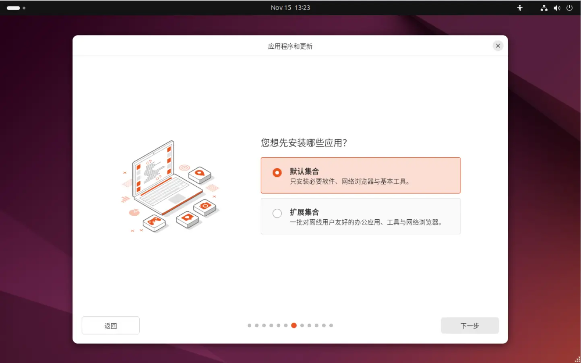Screen dimensions: 581x363
Task: Click the workspace indicator pill in top bar
Action: [13, 8]
